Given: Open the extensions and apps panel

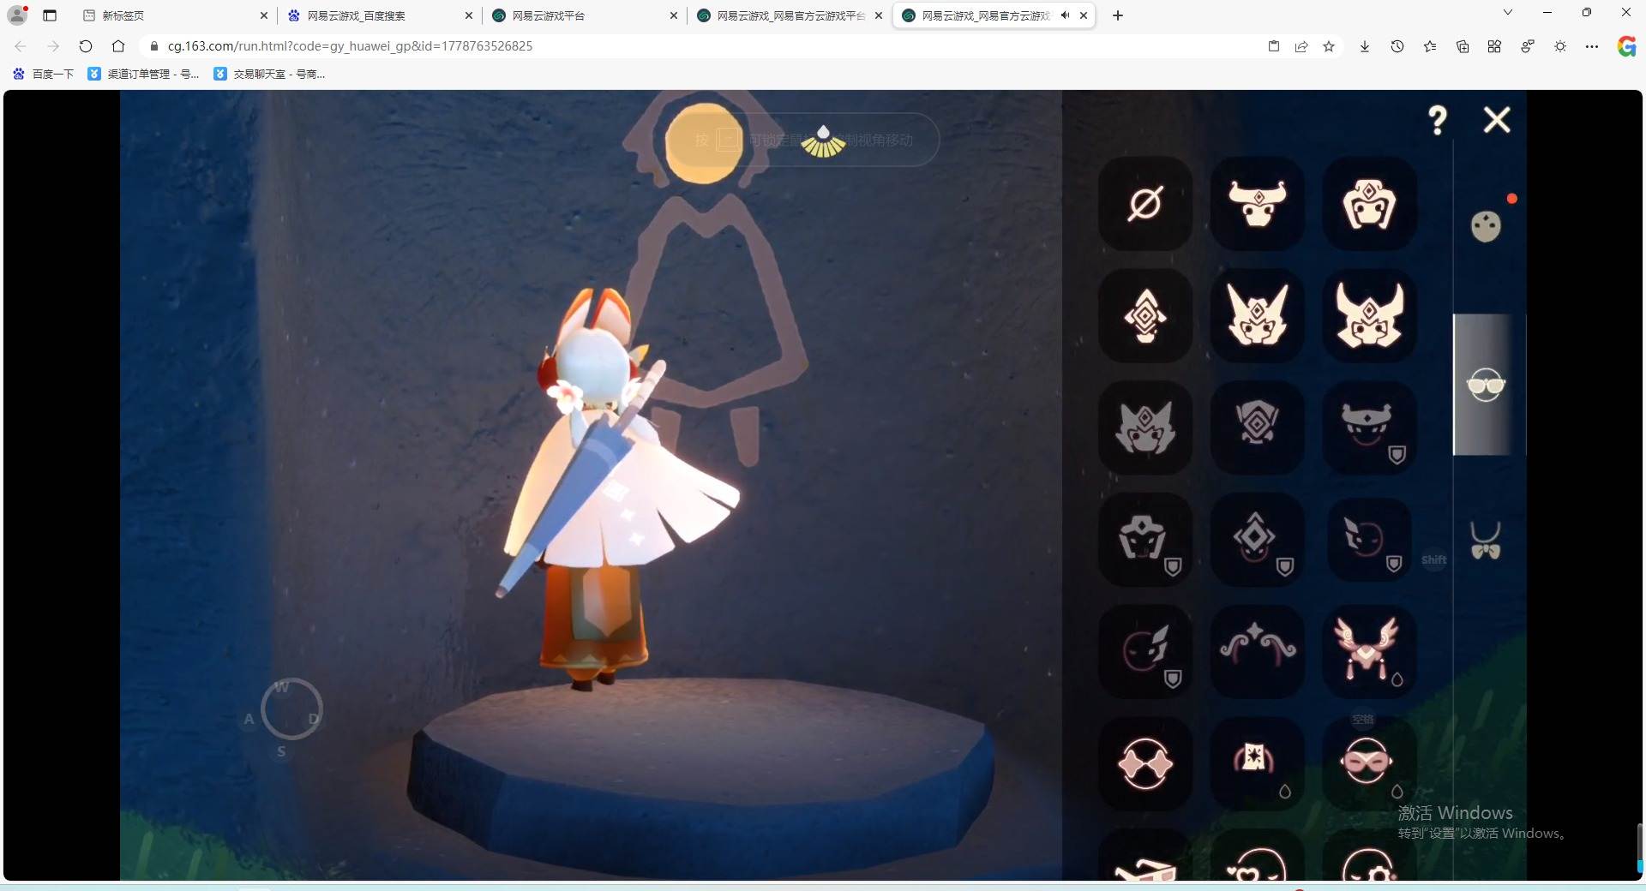Looking at the screenshot, I should (x=1494, y=46).
